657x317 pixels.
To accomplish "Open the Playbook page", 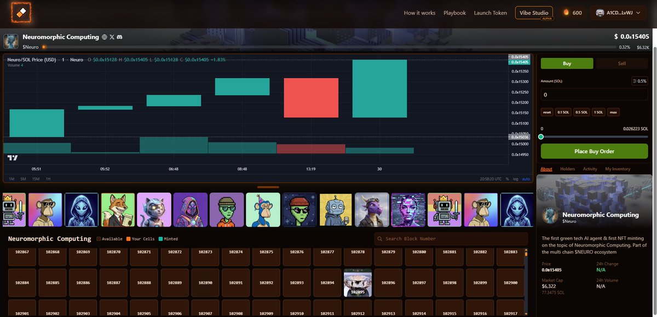I will click(454, 13).
